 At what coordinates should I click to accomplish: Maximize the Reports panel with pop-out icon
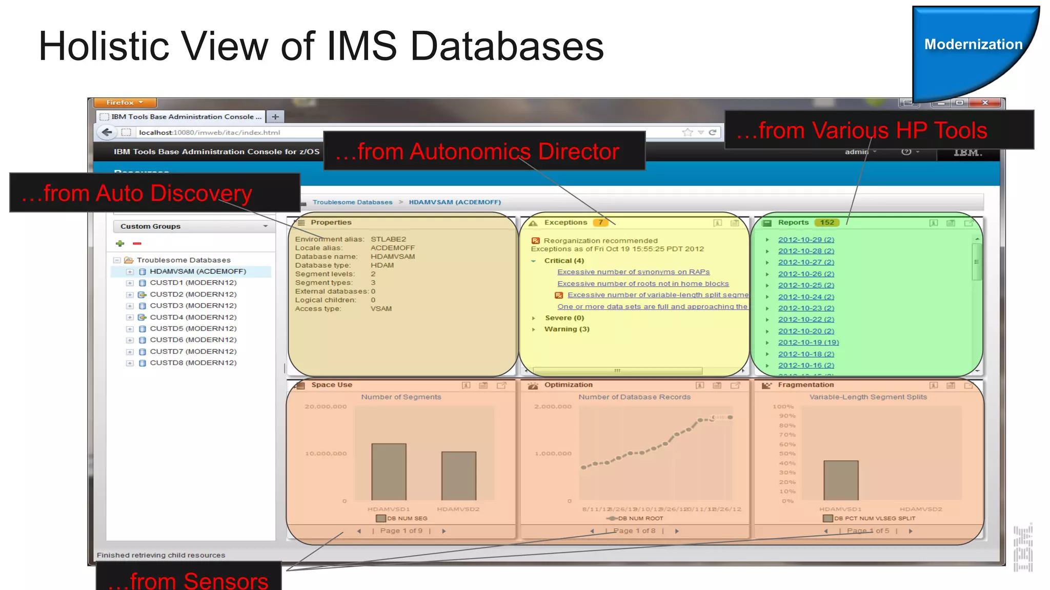coord(968,223)
